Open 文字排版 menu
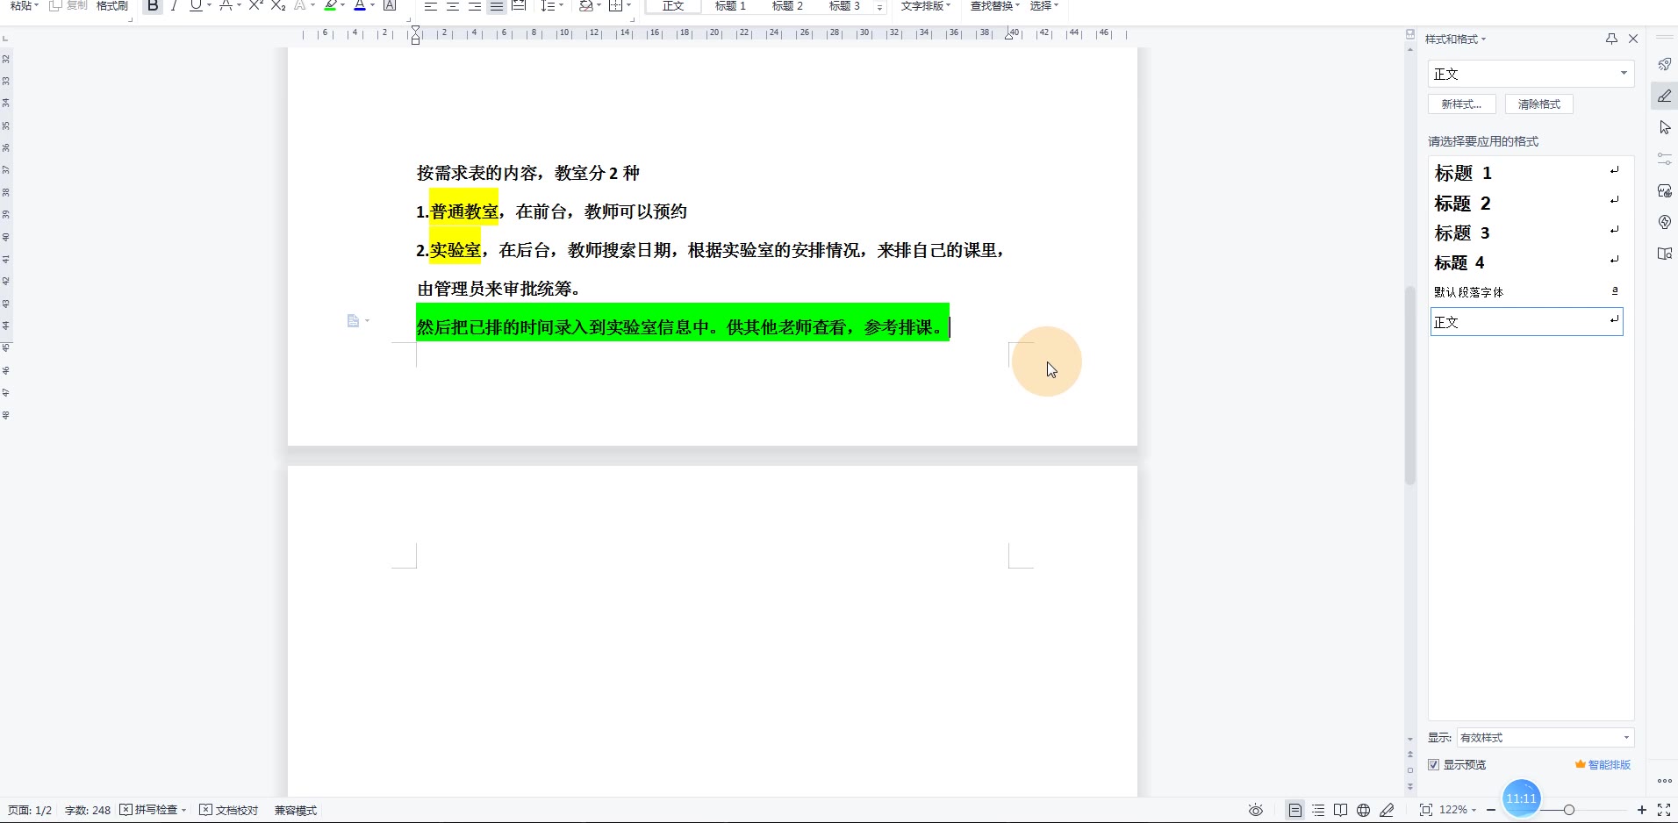1678x823 pixels. tap(925, 5)
